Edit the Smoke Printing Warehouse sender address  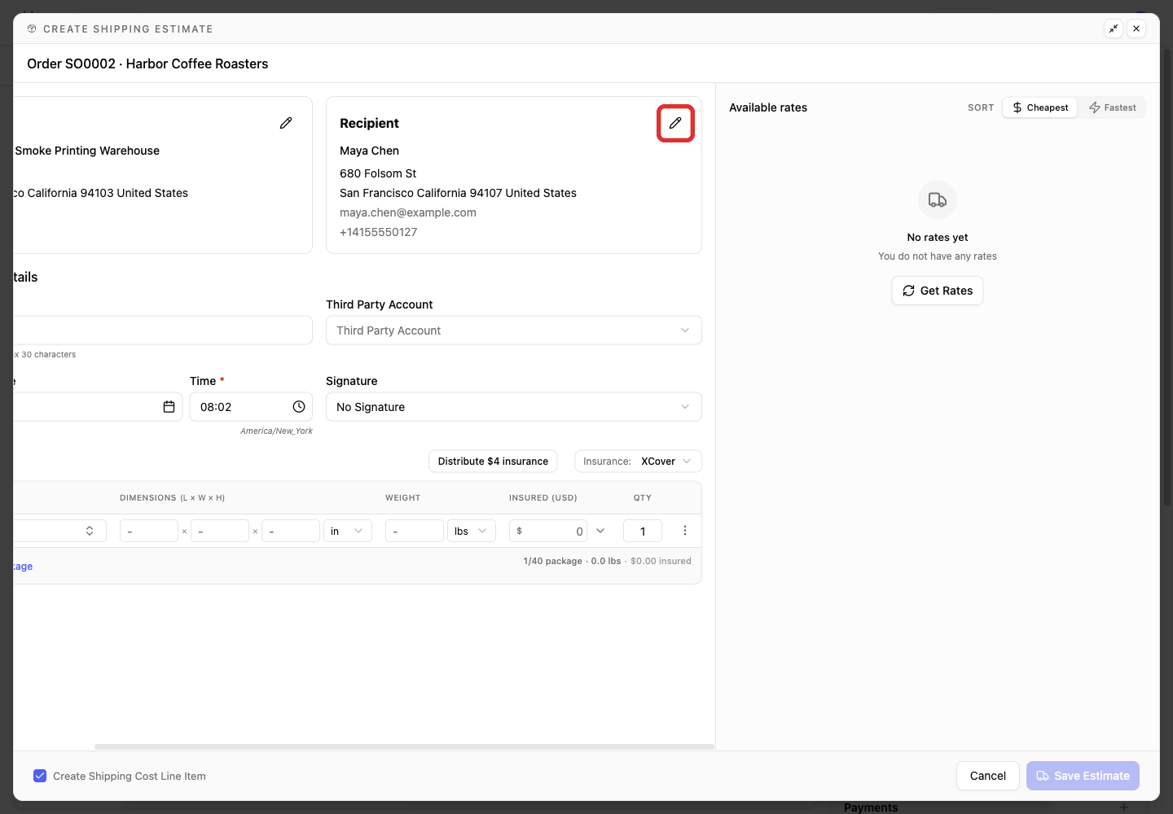point(286,123)
